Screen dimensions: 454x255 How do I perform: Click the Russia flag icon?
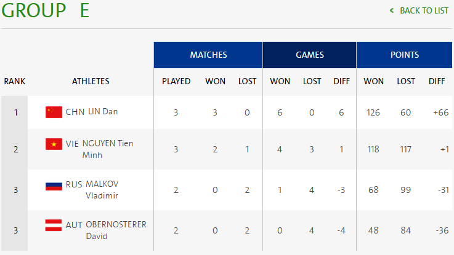coord(54,185)
